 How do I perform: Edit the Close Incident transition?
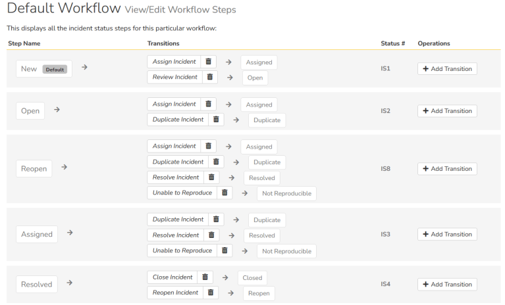click(x=173, y=277)
